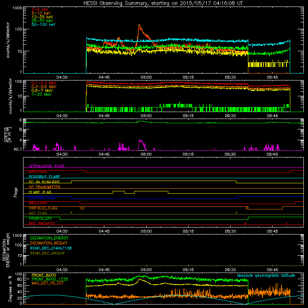This screenshot has height=308, width=308.
Task: Select the PARTICLE_FLAG label
Action: (x=43, y=208)
